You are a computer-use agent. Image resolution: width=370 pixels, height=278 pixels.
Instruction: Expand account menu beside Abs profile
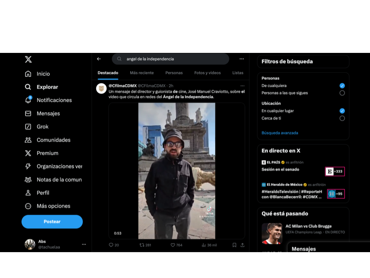point(84,244)
